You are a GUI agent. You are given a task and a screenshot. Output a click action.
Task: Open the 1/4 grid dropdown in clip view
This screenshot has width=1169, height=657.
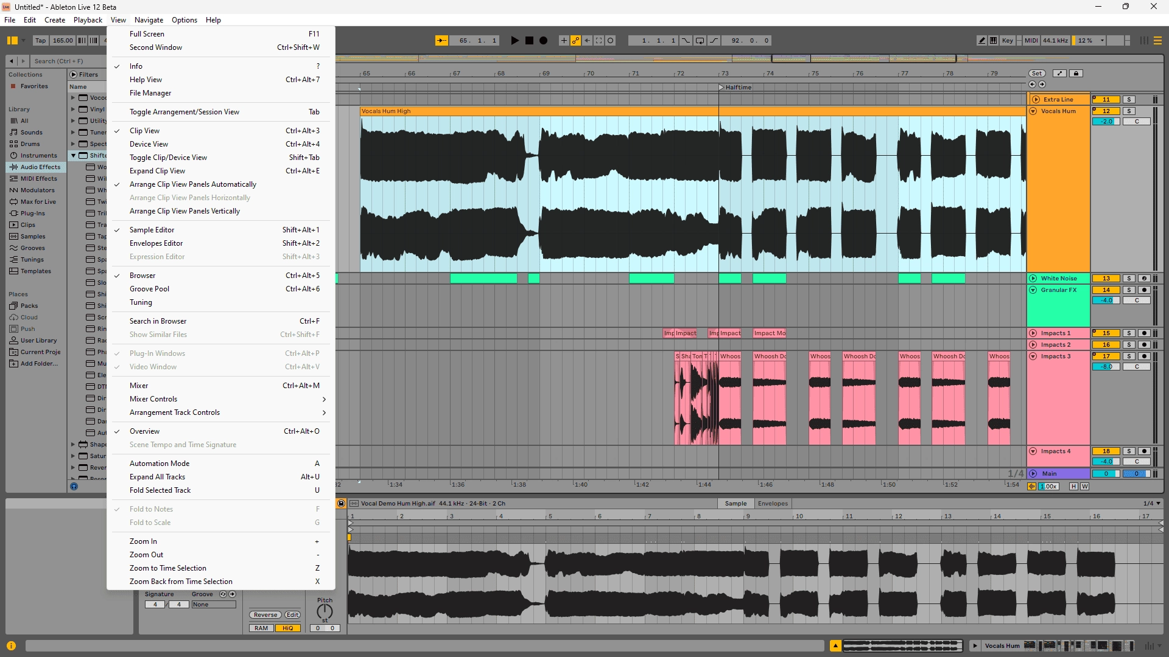(1152, 504)
